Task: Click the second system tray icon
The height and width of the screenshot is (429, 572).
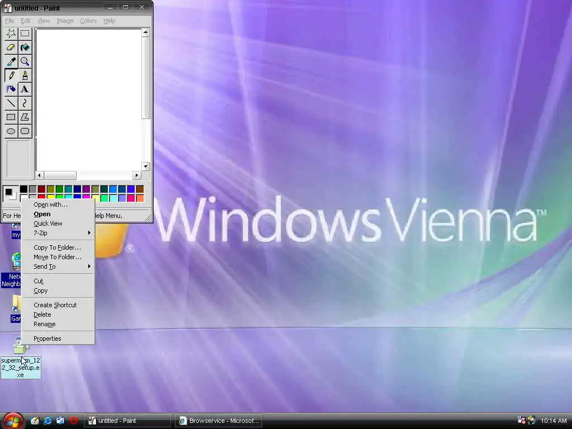Action: click(x=532, y=420)
